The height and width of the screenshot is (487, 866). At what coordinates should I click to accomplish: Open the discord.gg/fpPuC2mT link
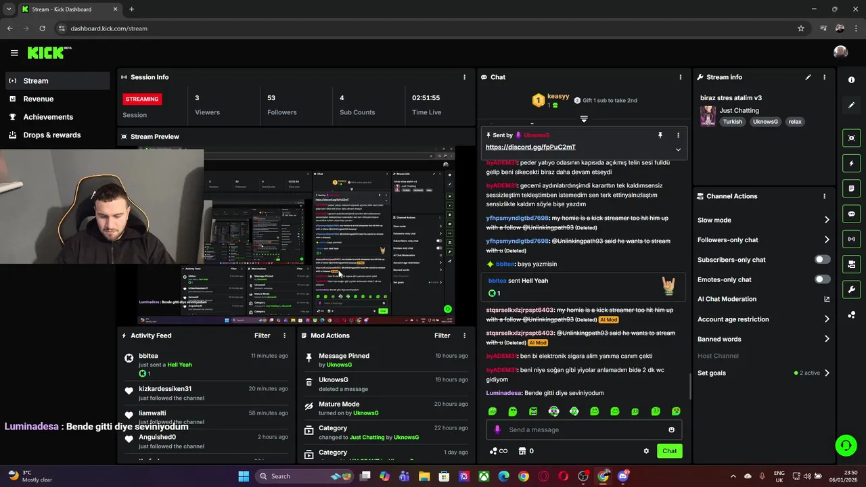(530, 147)
